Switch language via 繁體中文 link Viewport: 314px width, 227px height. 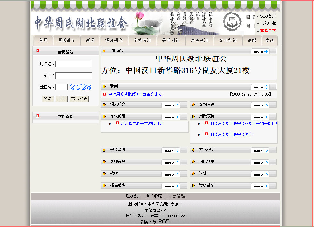(x=268, y=31)
